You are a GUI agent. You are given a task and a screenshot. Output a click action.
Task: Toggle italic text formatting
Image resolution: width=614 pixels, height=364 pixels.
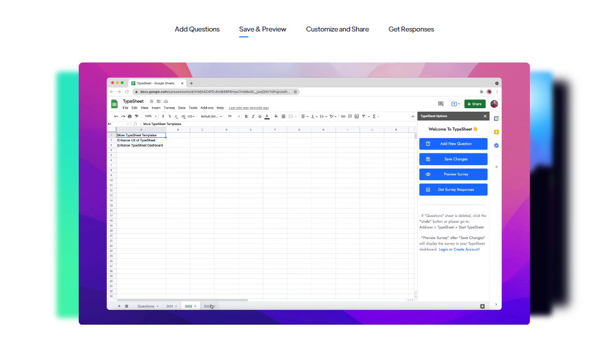(x=253, y=117)
